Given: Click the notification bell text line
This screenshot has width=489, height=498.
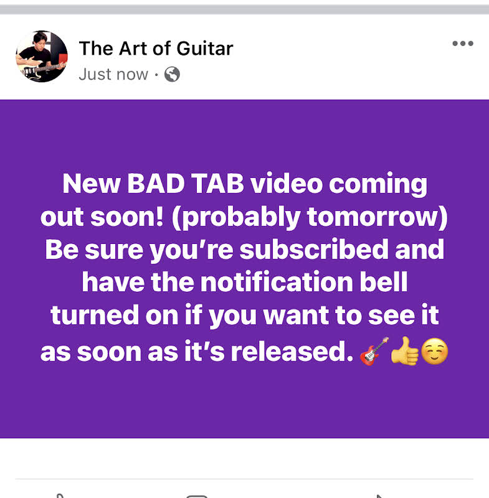Looking at the screenshot, I should point(245,282).
